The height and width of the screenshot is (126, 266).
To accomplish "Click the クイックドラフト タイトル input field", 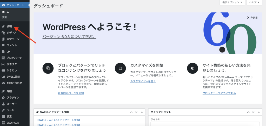I will 205,124.
